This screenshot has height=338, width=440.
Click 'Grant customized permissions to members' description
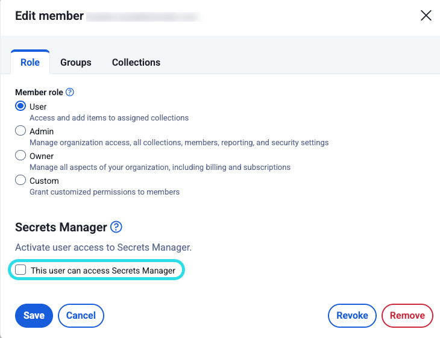point(104,192)
